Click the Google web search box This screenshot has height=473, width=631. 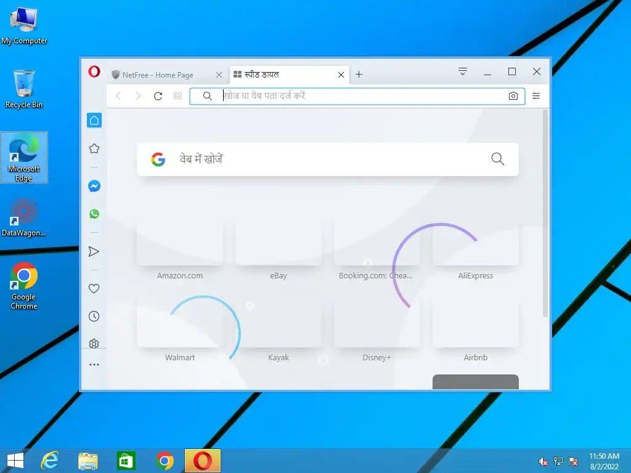coord(328,160)
